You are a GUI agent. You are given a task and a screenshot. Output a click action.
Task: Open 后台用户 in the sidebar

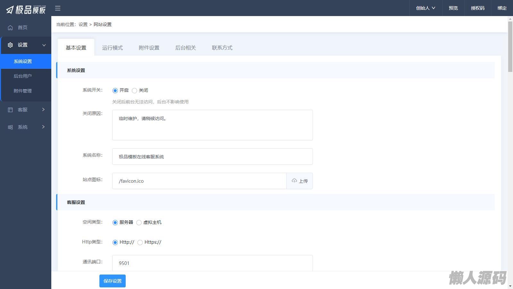point(23,76)
